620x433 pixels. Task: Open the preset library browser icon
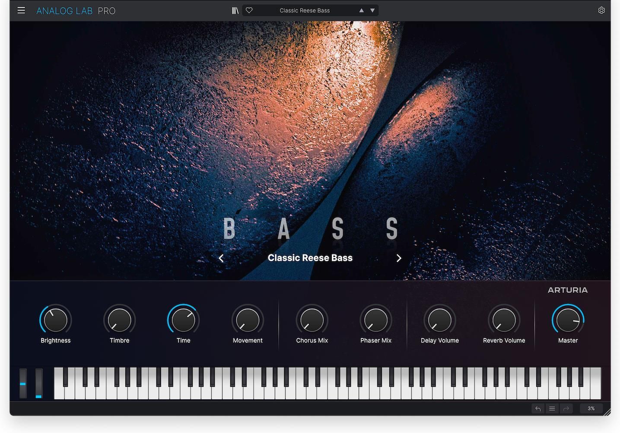coord(235,10)
